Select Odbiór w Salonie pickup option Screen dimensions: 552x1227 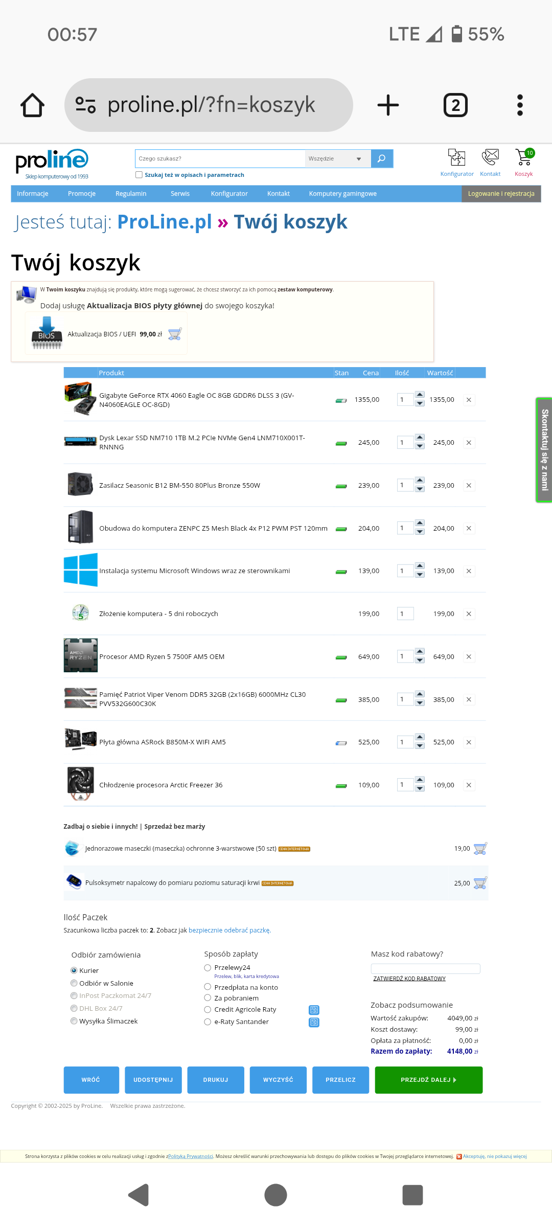[x=74, y=983]
